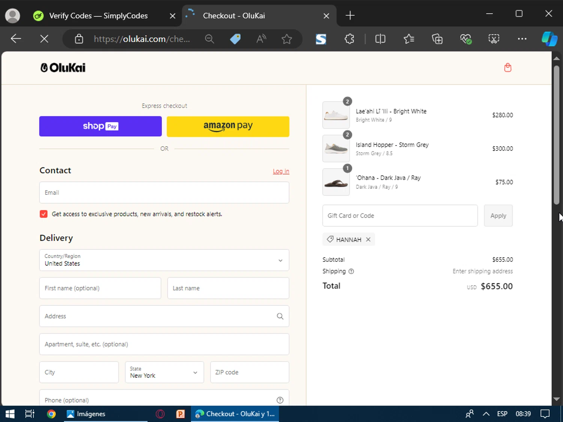
Task: Open the shopping price tag icon
Action: click(x=235, y=39)
